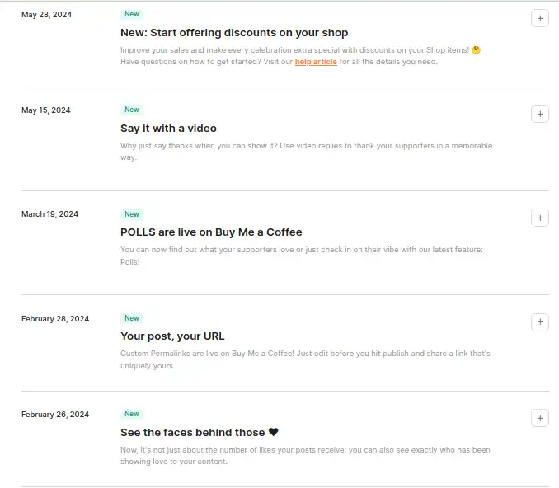This screenshot has width=559, height=488.
Task: Expand 'See the faces behind those' entry
Action: [x=540, y=418]
